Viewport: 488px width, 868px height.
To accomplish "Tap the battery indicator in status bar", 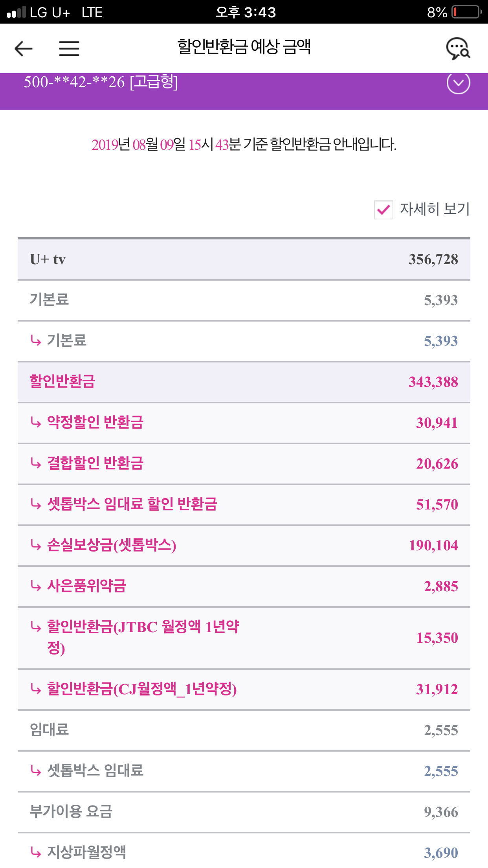I will [x=466, y=12].
